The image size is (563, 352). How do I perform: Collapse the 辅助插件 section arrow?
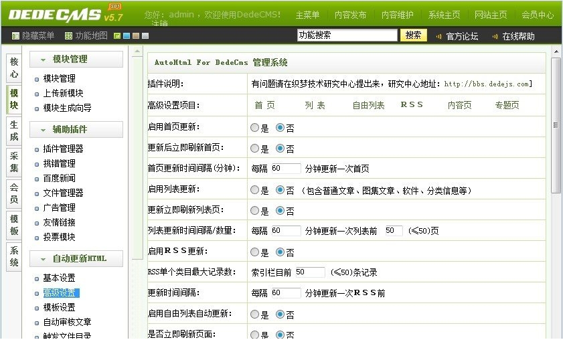(x=43, y=130)
